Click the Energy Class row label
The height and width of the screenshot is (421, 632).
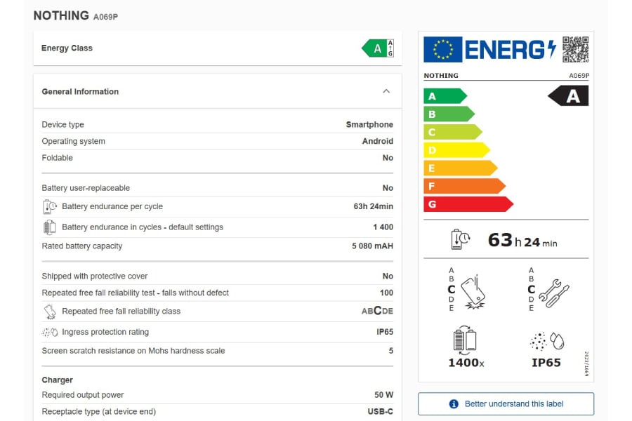(x=67, y=48)
